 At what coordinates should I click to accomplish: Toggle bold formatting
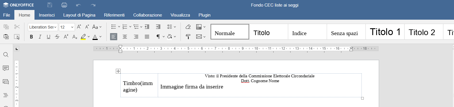[x=31, y=37]
